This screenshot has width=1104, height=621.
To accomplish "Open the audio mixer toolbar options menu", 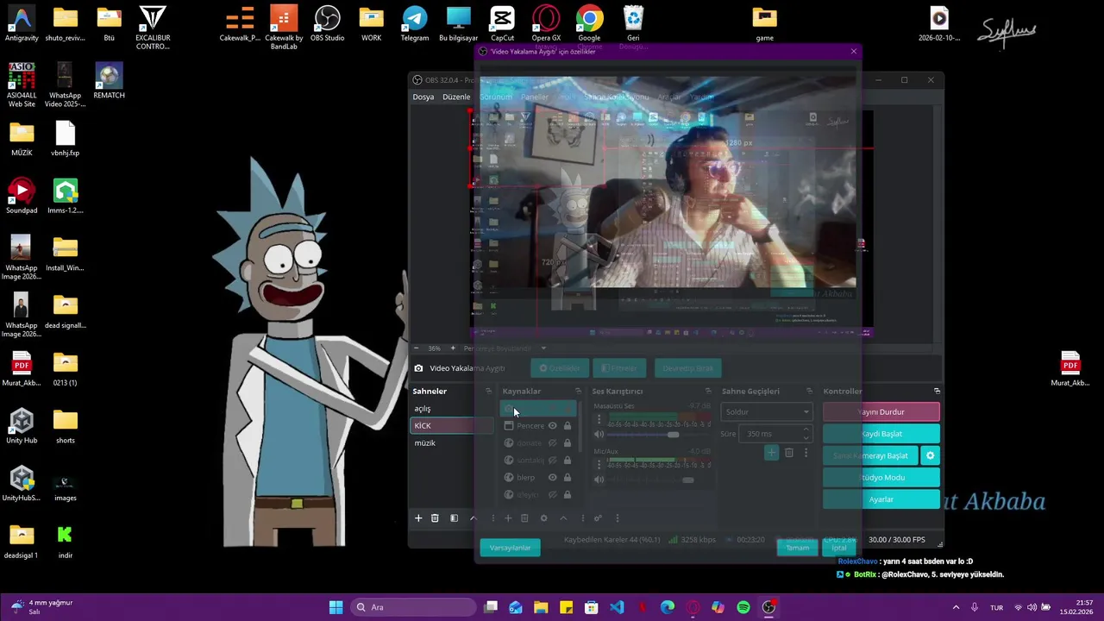I will 617,518.
